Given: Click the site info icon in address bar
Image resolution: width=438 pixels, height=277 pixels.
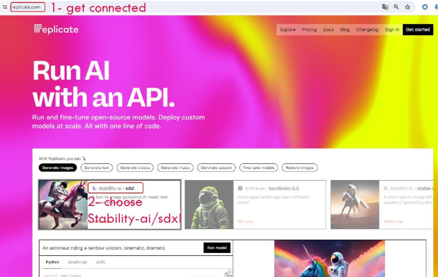Looking at the screenshot, I should [x=5, y=7].
